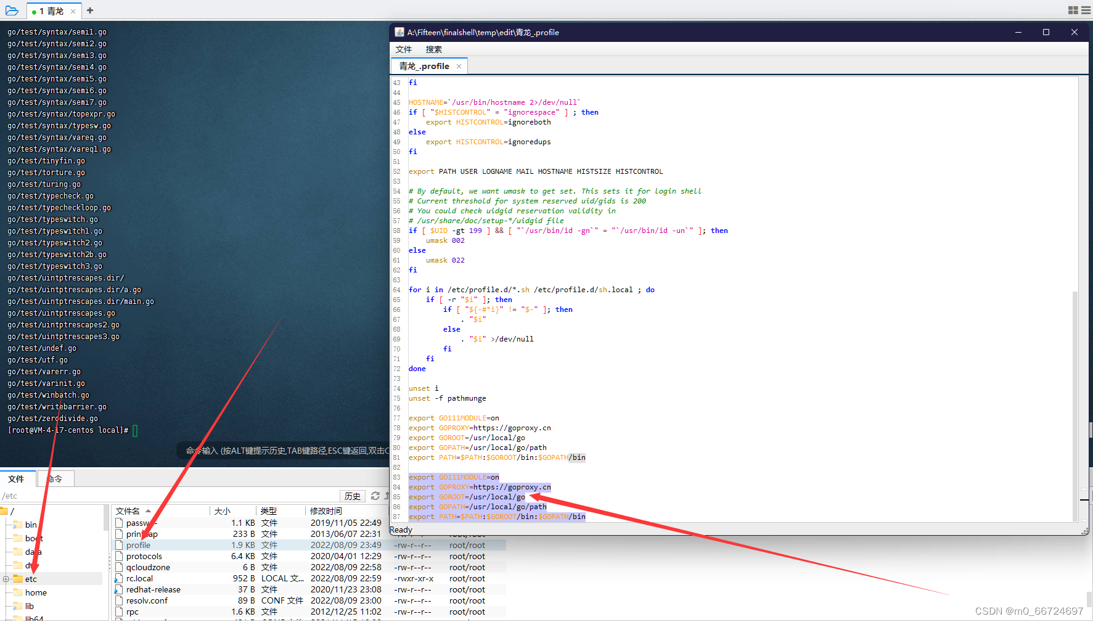Open the 搜索 menu in the editor window
The height and width of the screenshot is (622, 1093).
pyautogui.click(x=433, y=49)
